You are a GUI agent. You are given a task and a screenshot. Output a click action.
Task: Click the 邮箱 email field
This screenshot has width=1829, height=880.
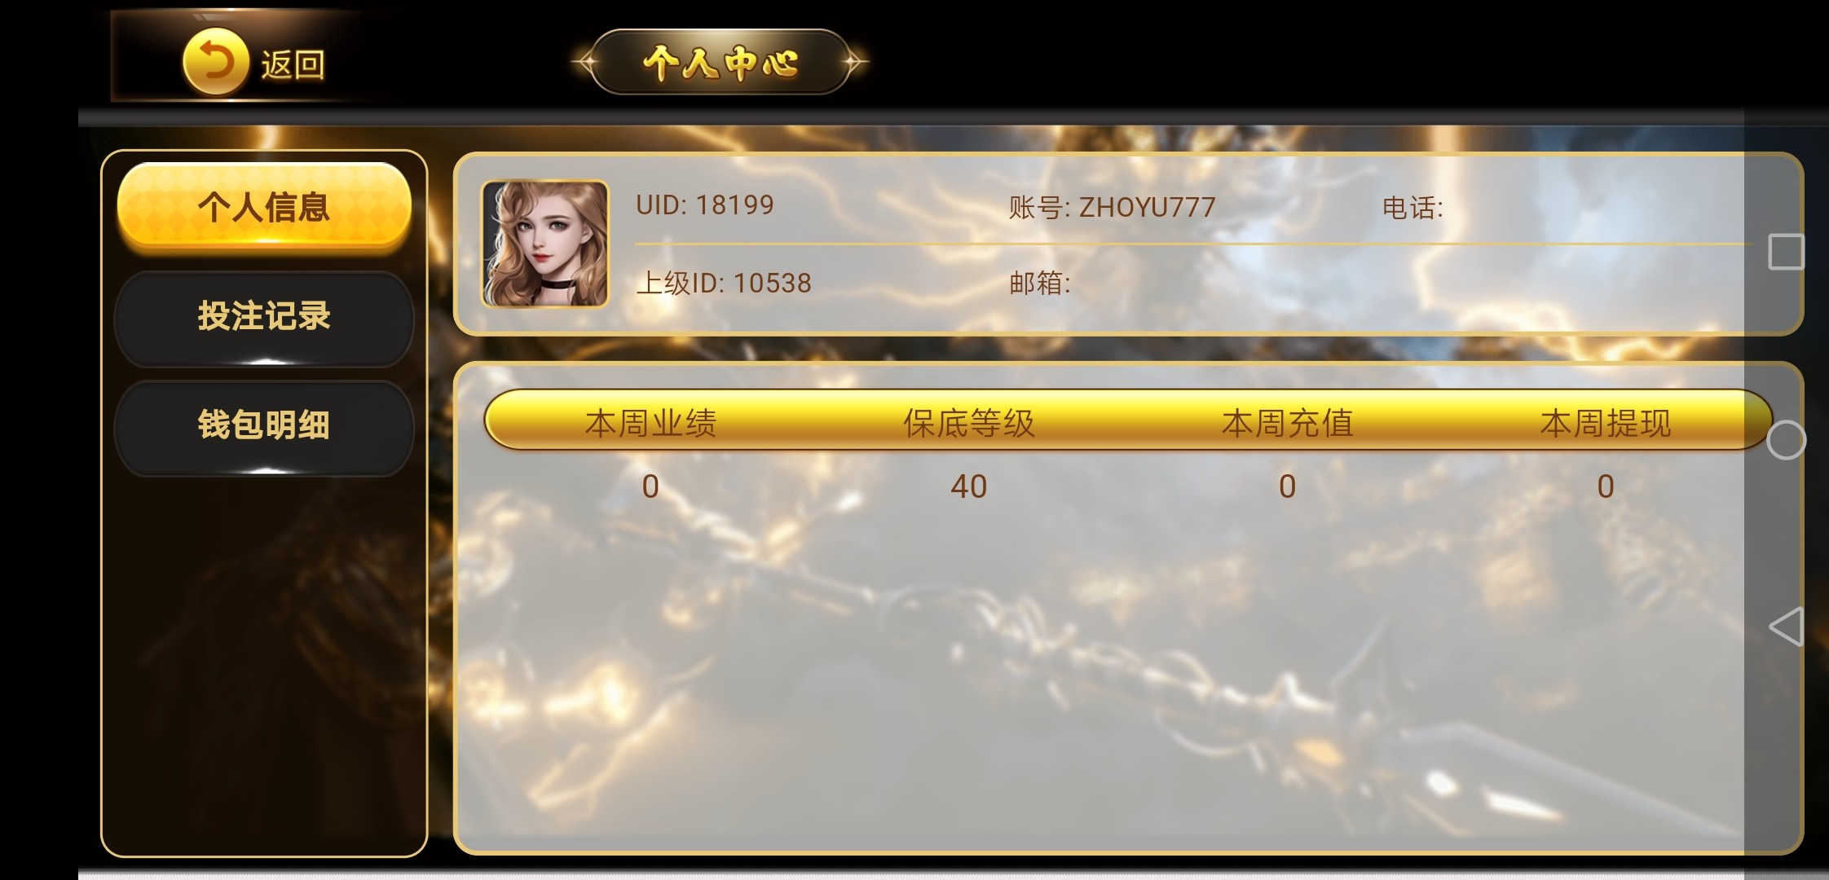1039,284
